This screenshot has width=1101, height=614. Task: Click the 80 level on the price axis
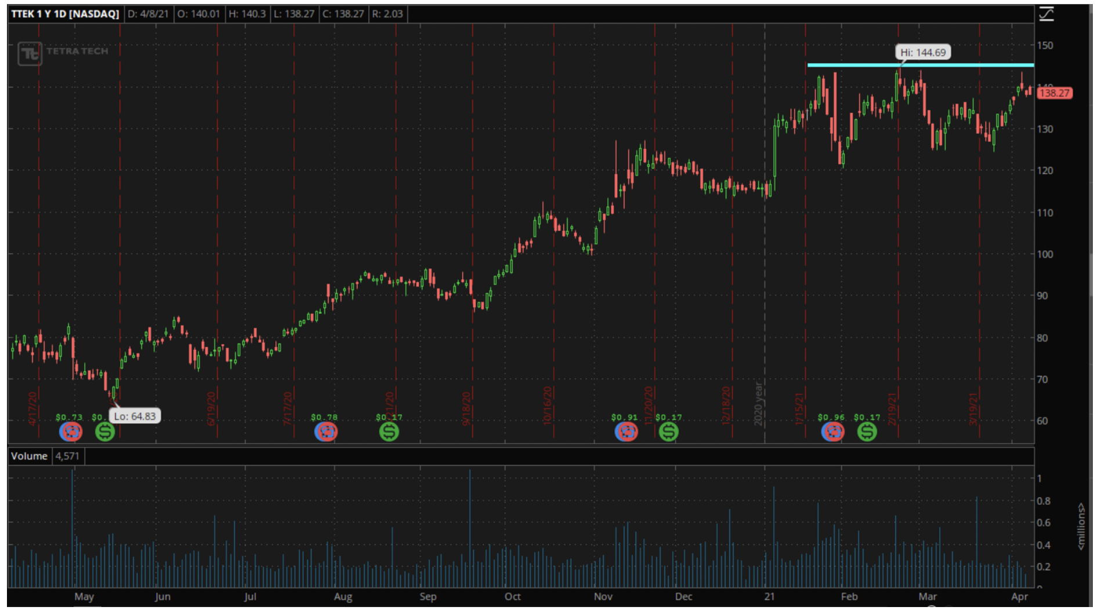point(1043,338)
